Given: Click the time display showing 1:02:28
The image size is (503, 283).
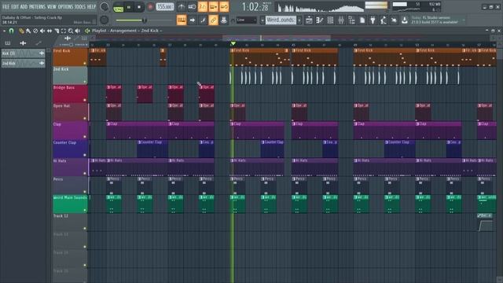Looking at the screenshot, I should [255, 7].
